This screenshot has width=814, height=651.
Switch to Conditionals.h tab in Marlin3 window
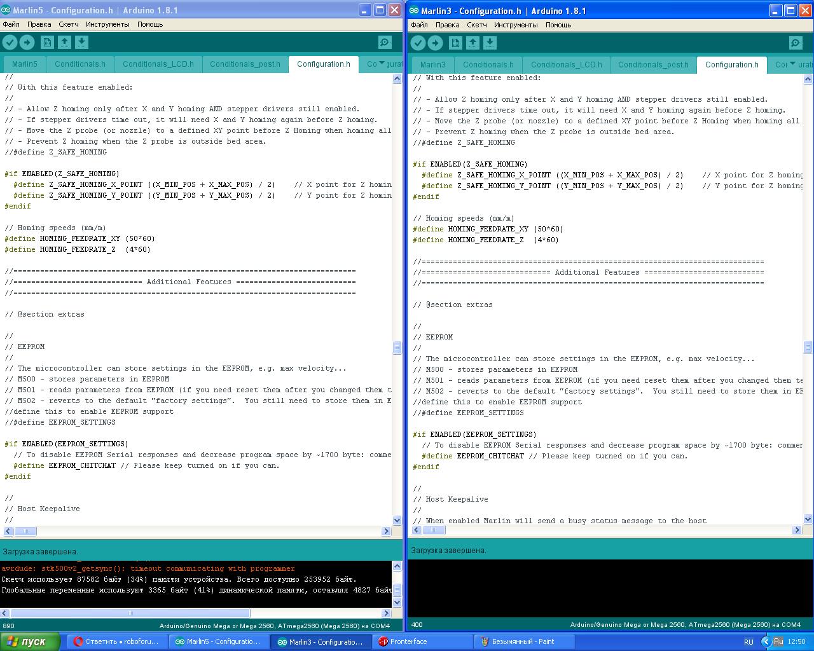pos(488,65)
